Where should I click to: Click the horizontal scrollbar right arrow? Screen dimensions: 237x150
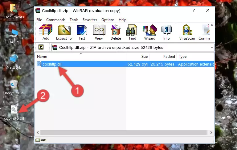(x=211, y=133)
